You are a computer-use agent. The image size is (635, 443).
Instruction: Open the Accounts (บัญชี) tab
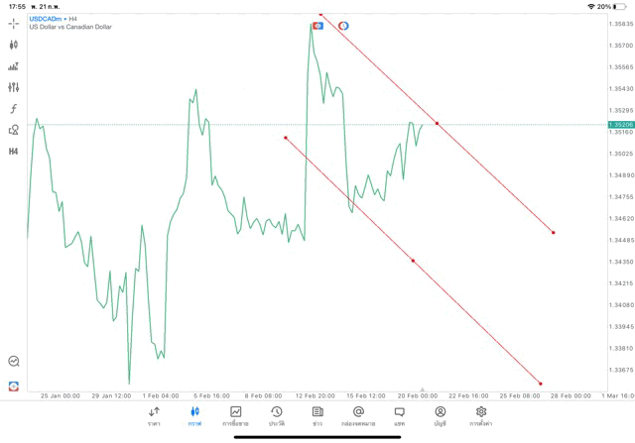pyautogui.click(x=440, y=415)
